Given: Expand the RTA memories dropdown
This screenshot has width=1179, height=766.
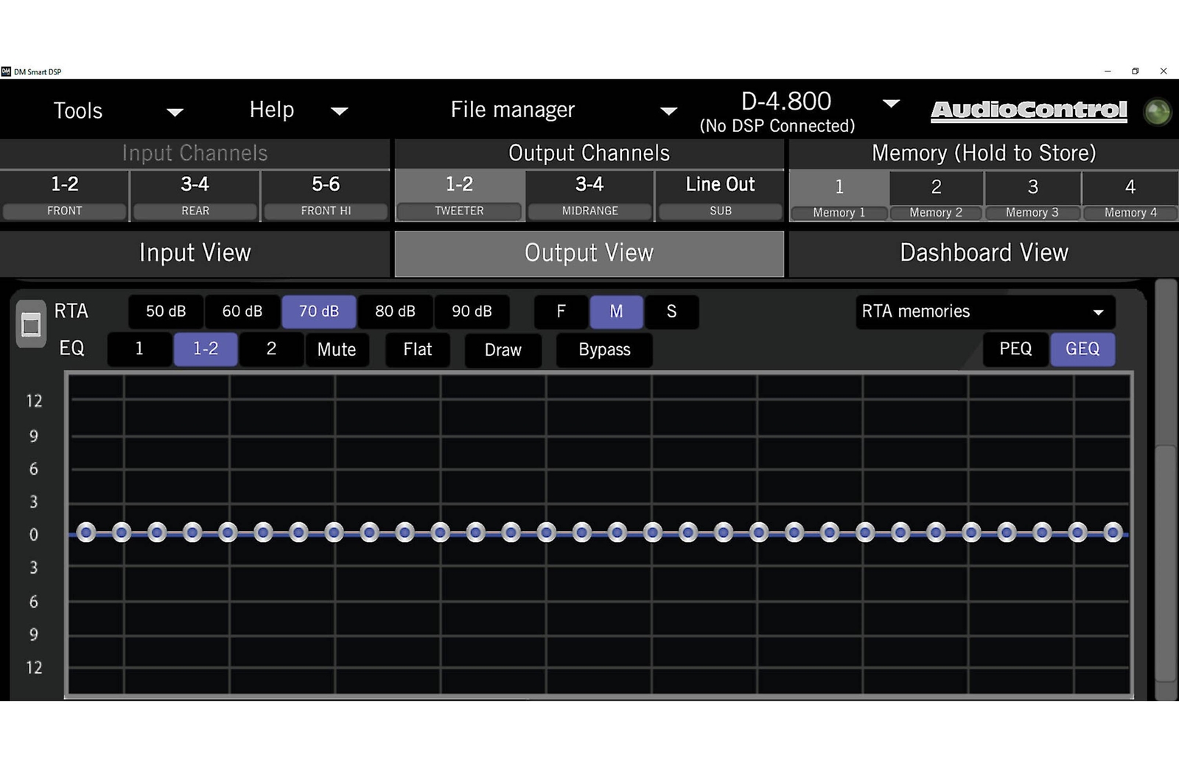Looking at the screenshot, I should pos(985,312).
